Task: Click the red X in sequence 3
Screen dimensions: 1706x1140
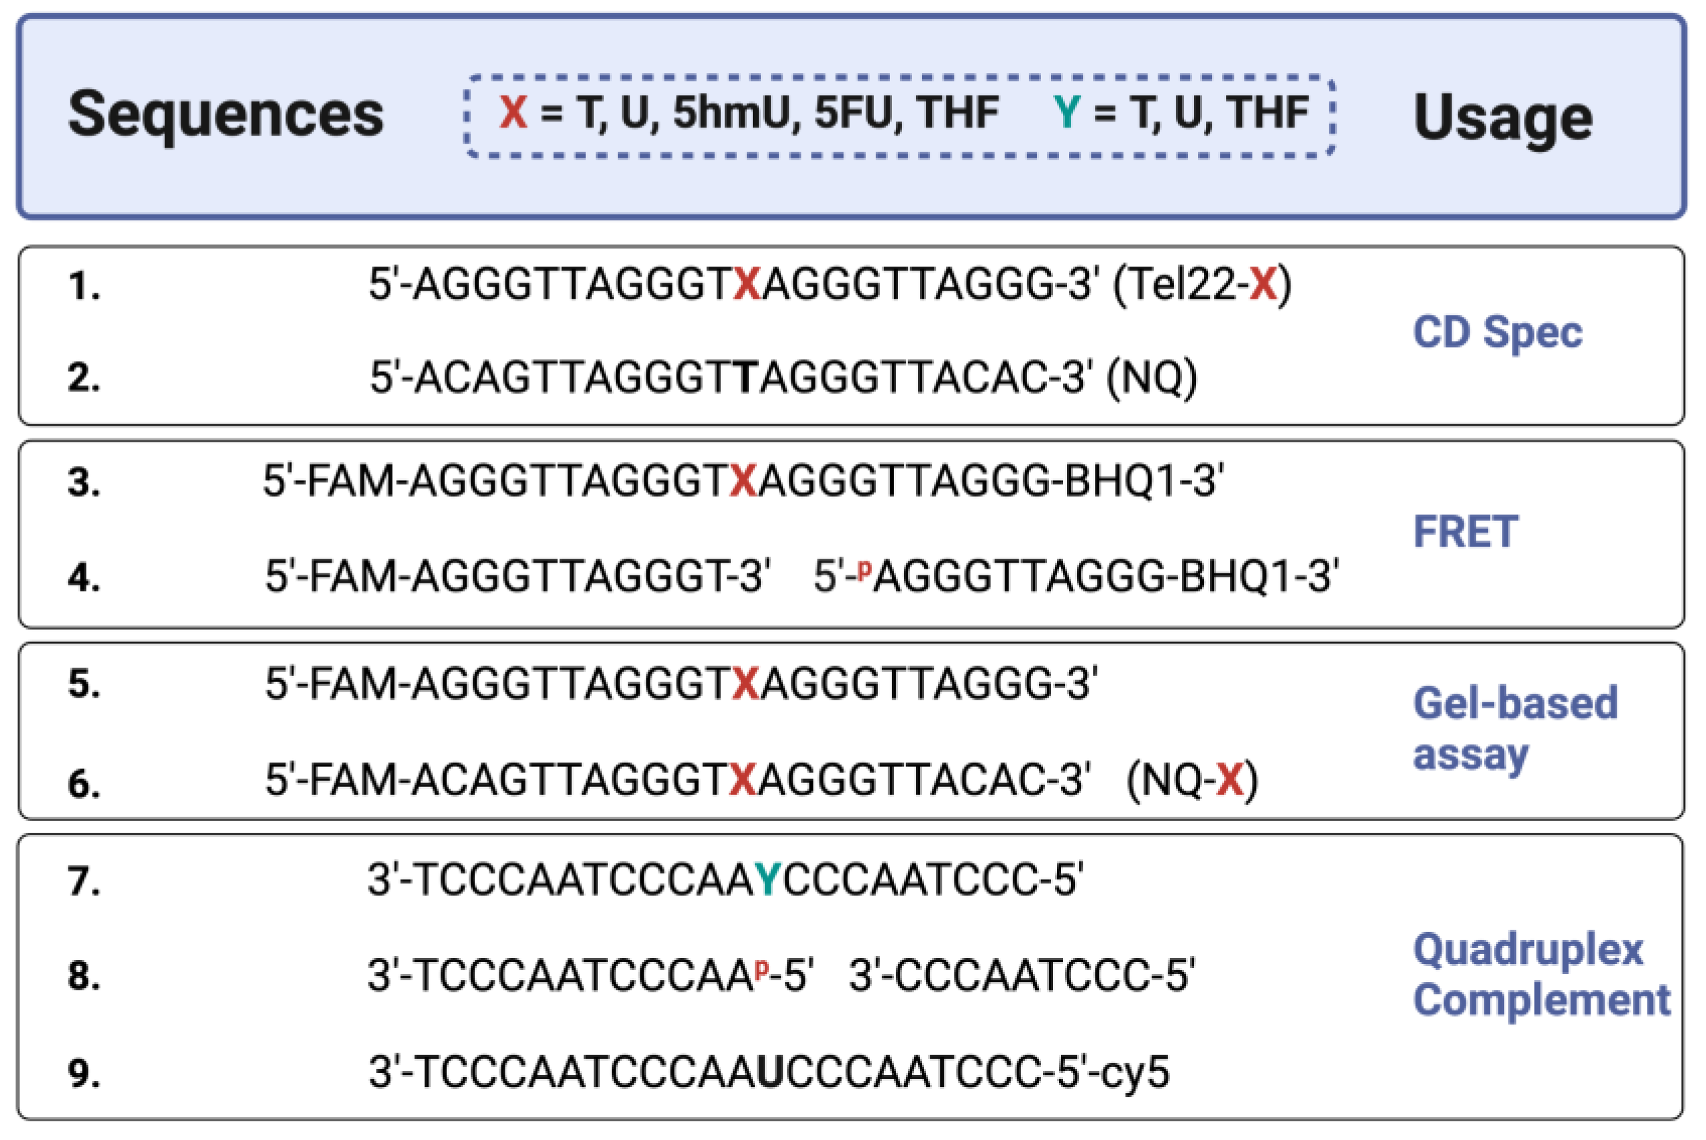Action: (744, 481)
